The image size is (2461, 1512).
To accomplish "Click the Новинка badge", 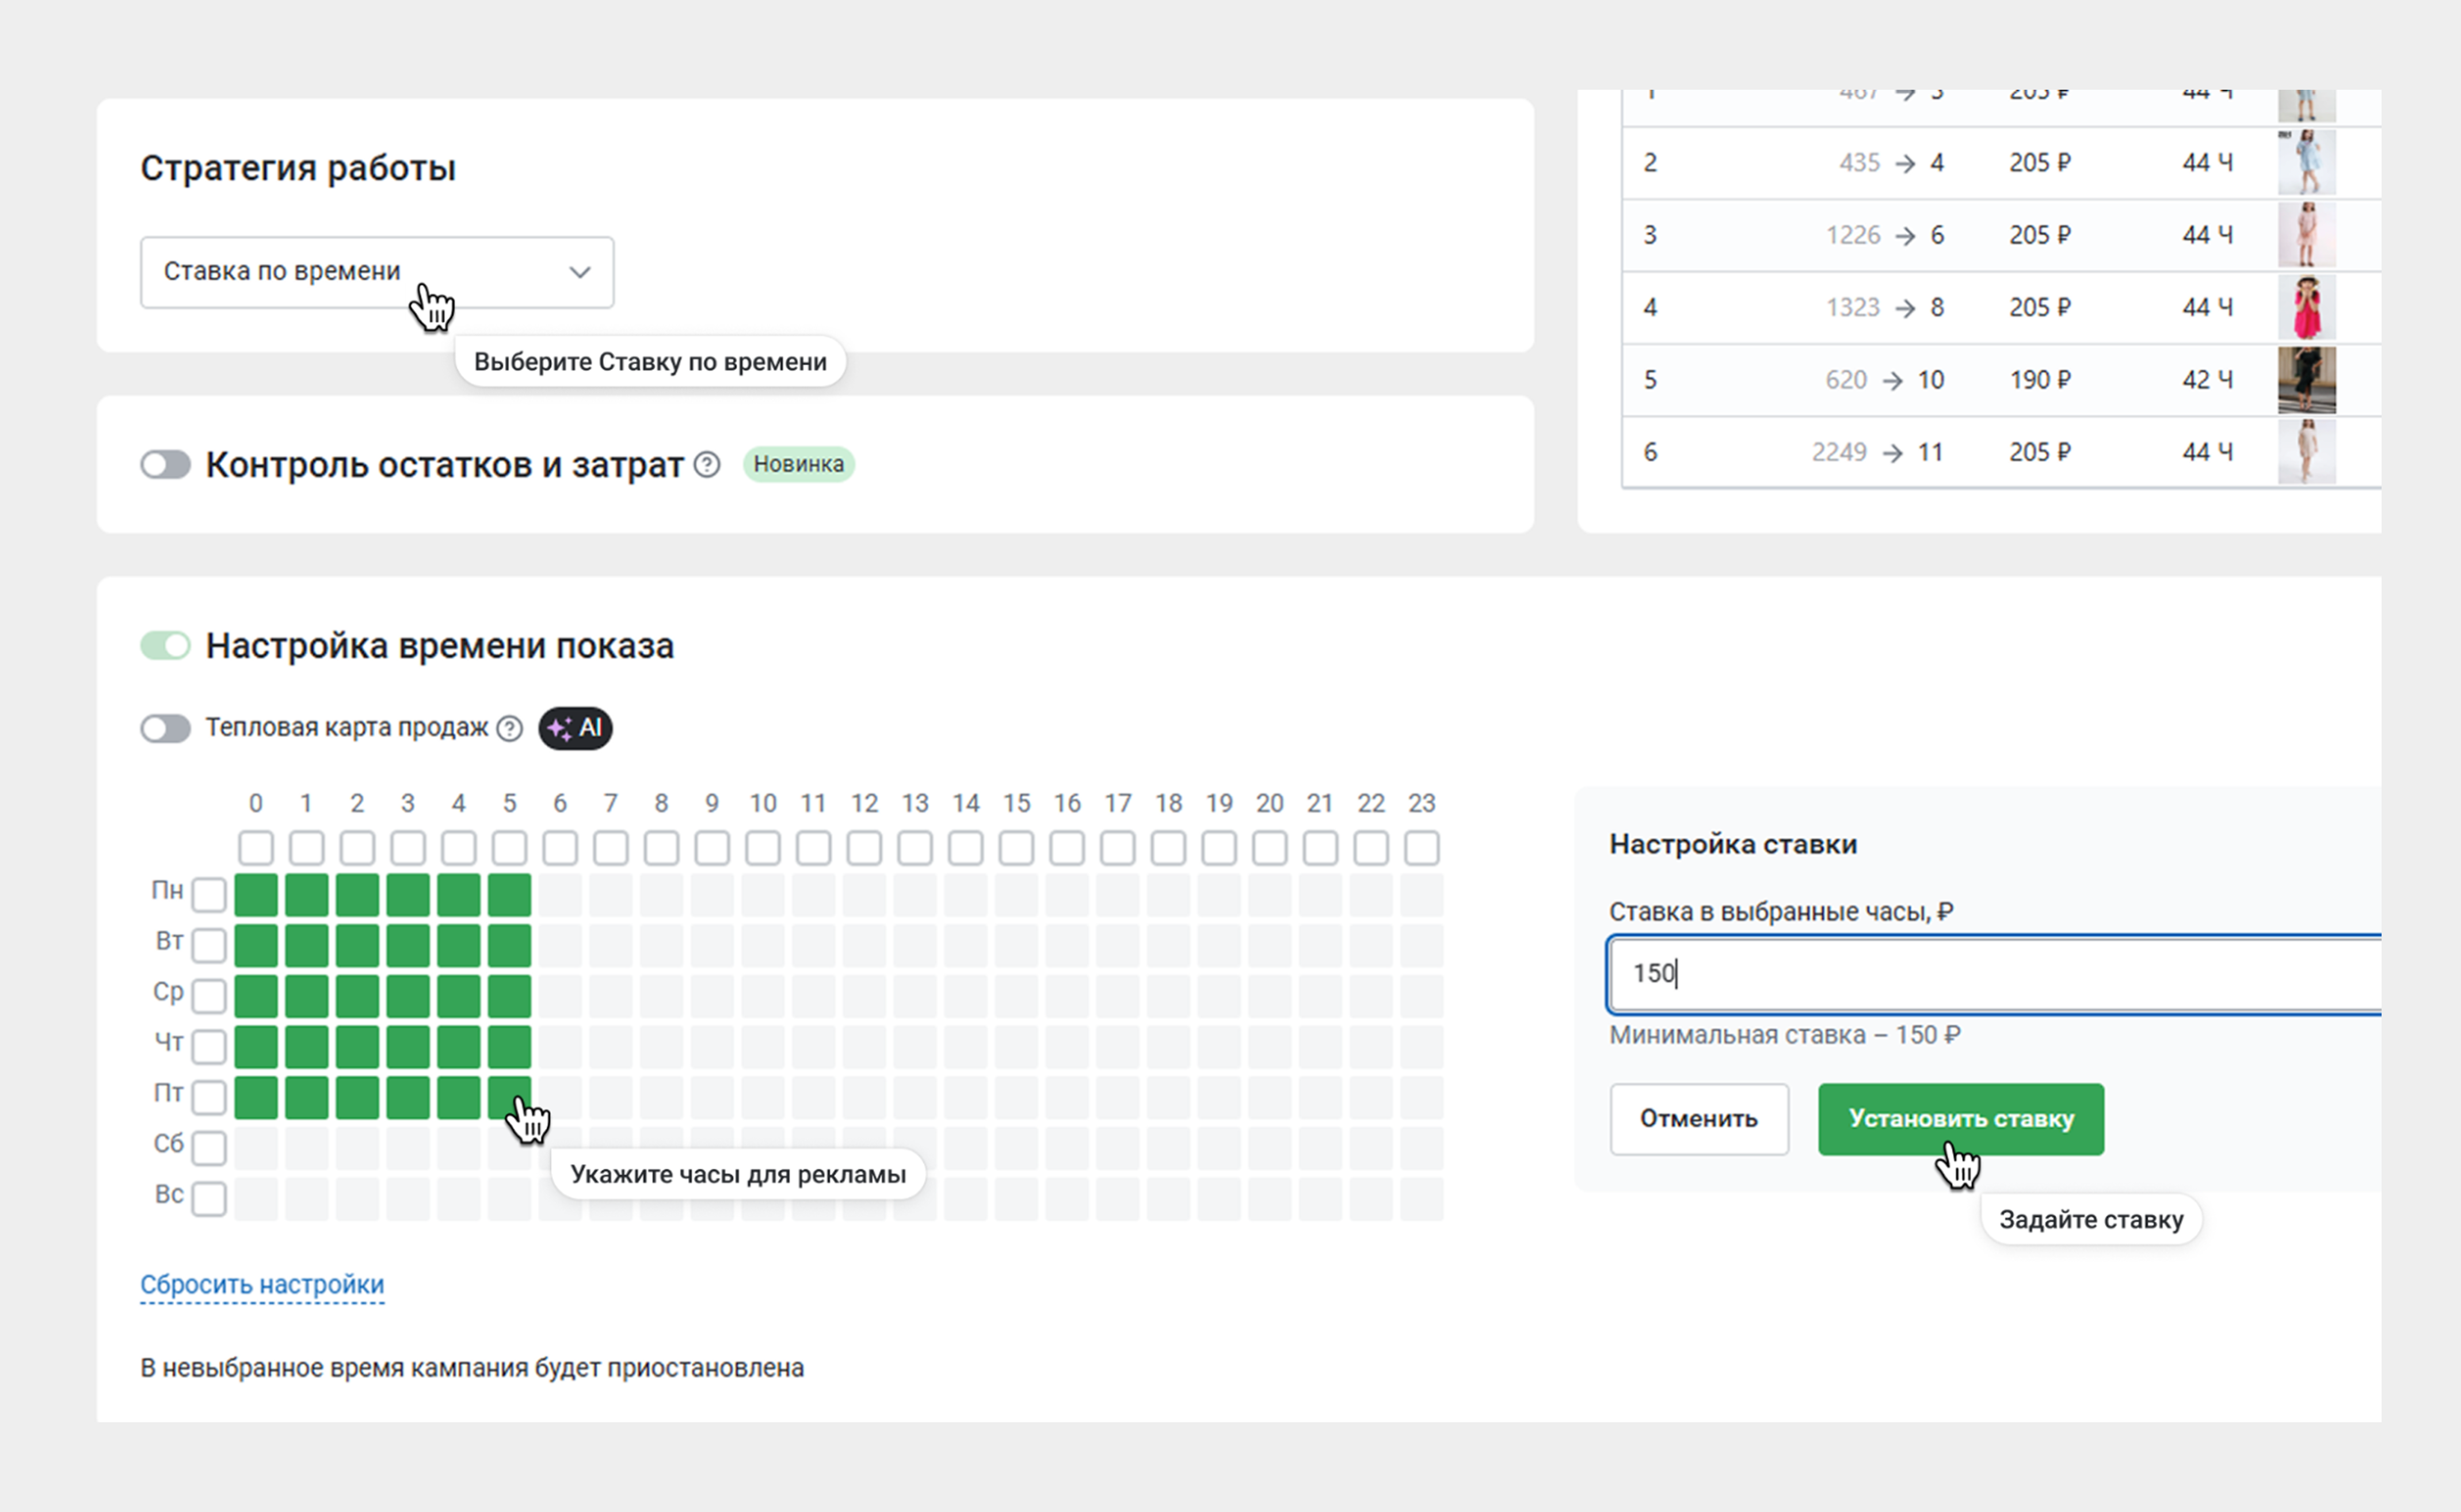I will click(x=798, y=464).
